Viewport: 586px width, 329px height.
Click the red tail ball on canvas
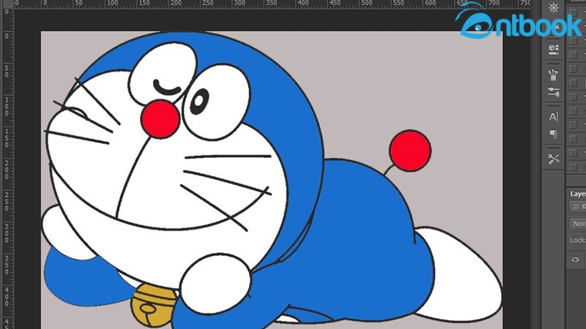click(410, 151)
